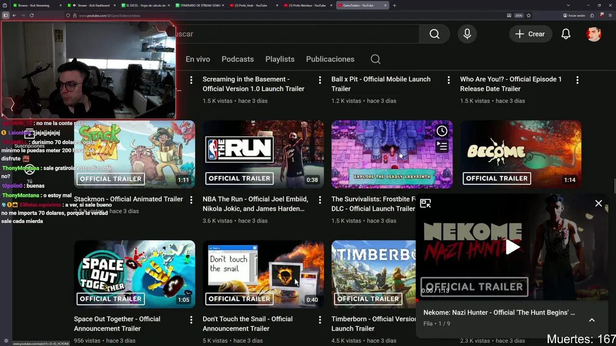Close the mini player
616x346 pixels.
[598, 203]
